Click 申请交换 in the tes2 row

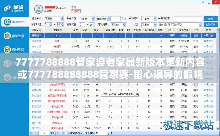pos(208,36)
